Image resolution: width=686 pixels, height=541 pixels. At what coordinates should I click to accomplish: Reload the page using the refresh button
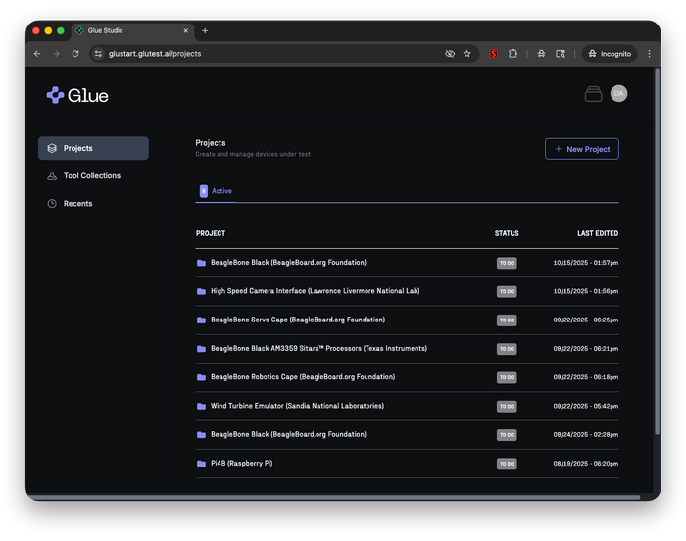tap(75, 54)
